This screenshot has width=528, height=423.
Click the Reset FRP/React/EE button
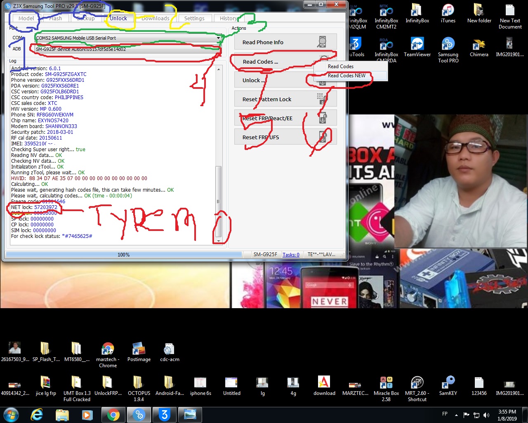pos(285,118)
